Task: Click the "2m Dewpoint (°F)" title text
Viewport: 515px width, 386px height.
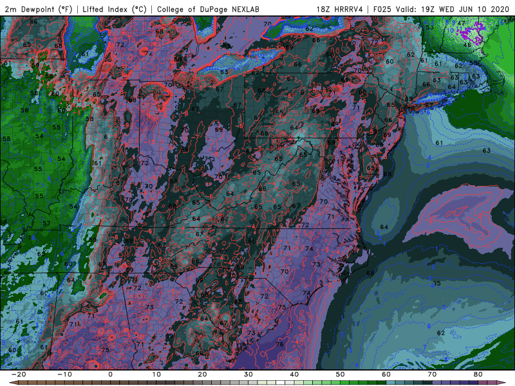Action: 39,9
